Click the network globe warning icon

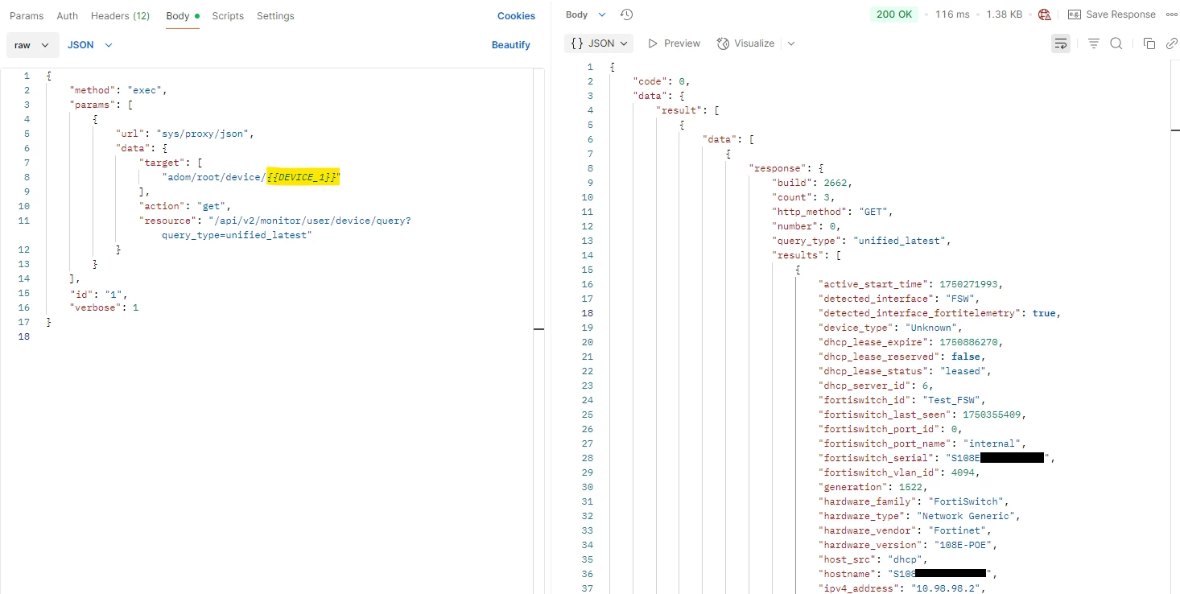point(1045,14)
